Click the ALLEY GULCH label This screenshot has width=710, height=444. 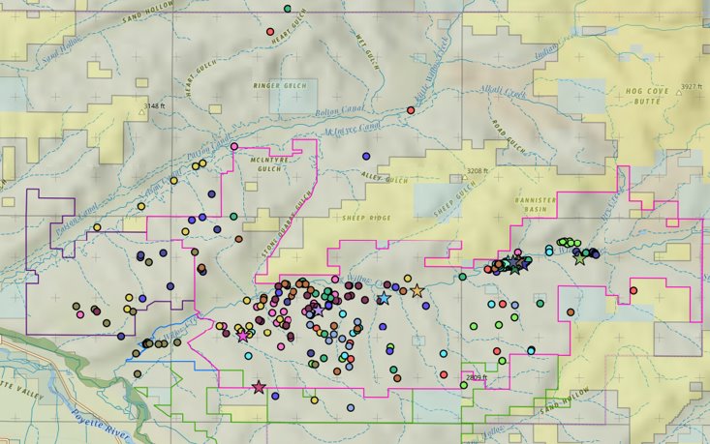click(385, 177)
